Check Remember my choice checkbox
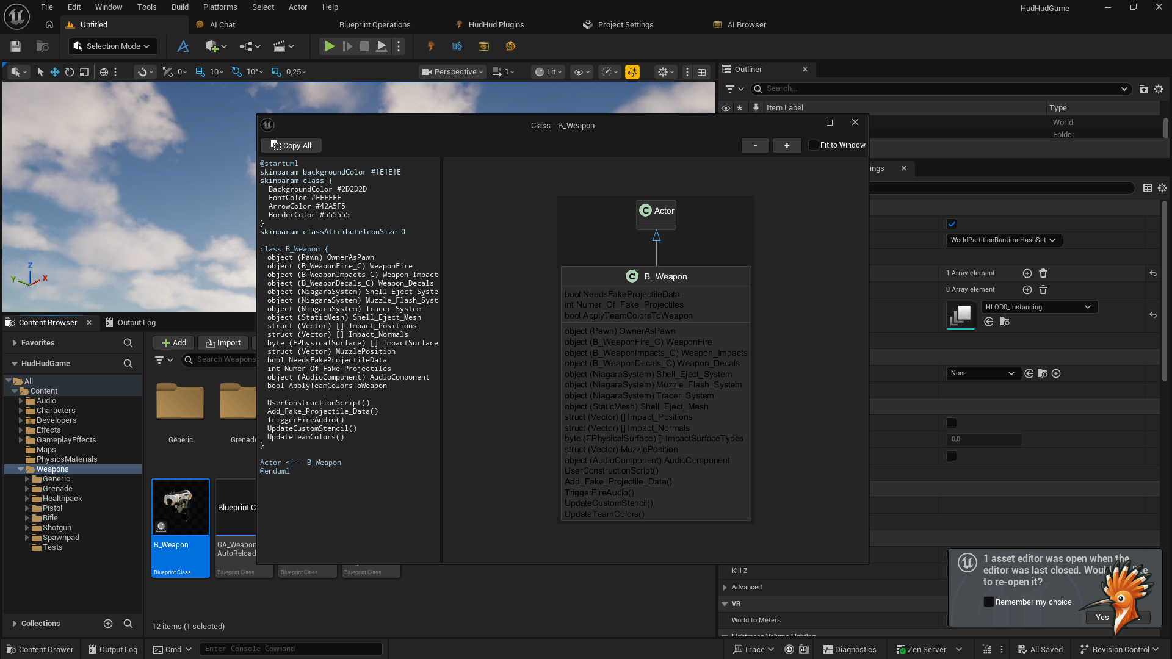The image size is (1172, 659). pyautogui.click(x=988, y=602)
